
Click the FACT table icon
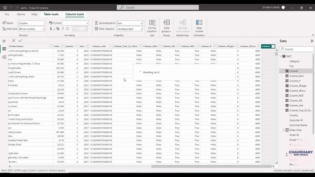coord(284,56)
